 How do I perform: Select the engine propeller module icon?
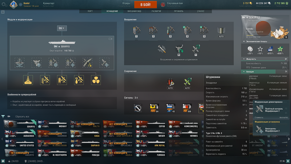[96, 80]
